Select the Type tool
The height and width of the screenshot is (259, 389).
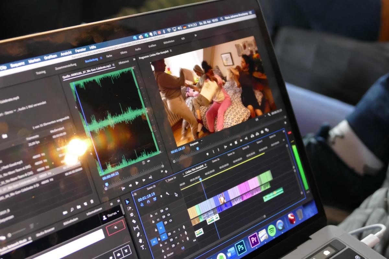pyautogui.click(x=143, y=247)
